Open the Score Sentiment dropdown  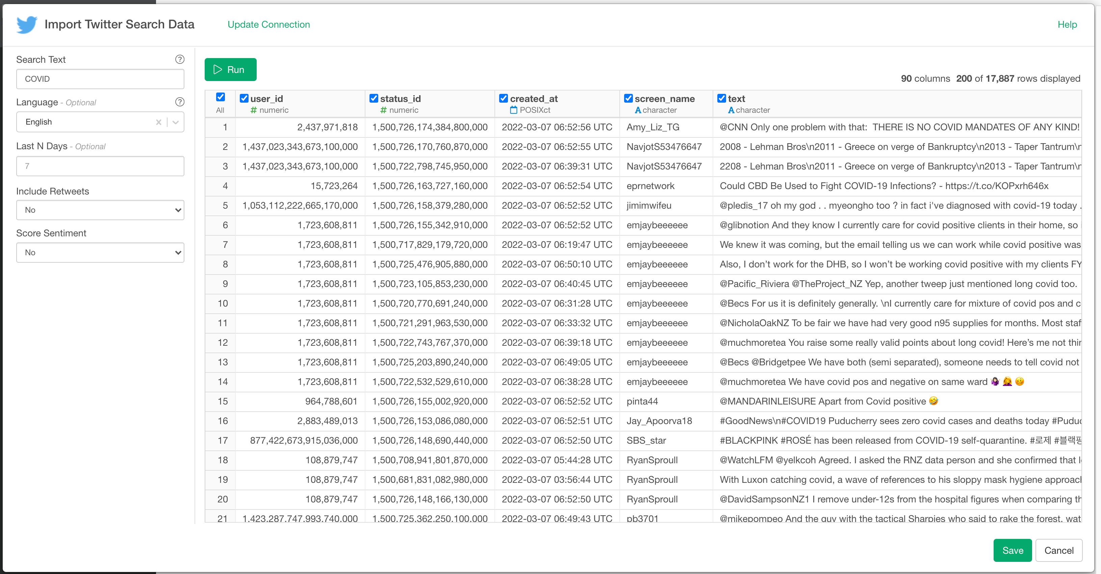coord(100,253)
